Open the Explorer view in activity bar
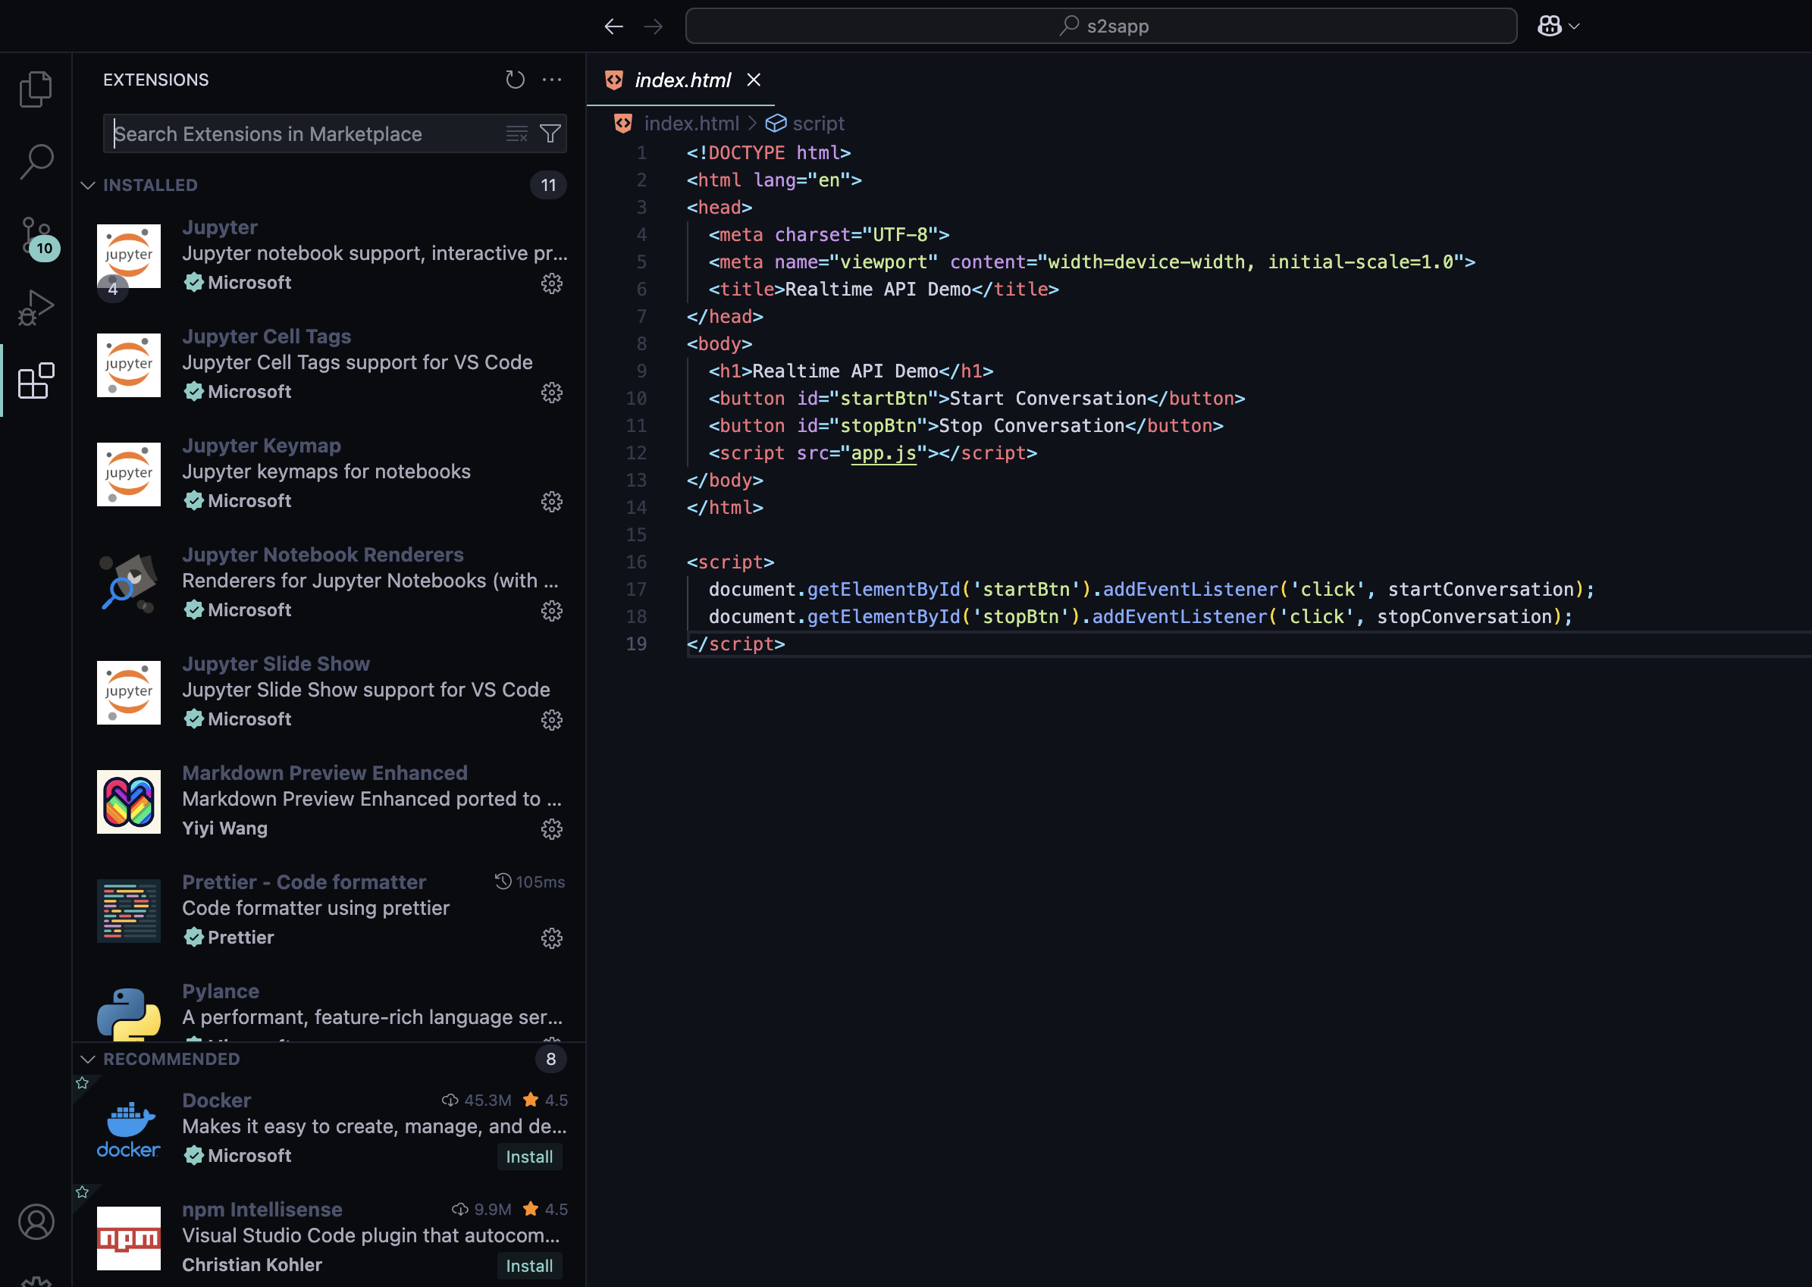The width and height of the screenshot is (1812, 1287). [x=36, y=89]
